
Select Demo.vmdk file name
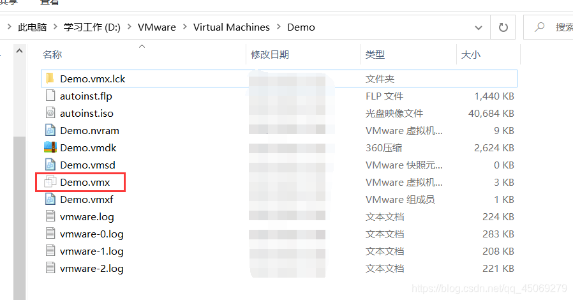pyautogui.click(x=88, y=147)
